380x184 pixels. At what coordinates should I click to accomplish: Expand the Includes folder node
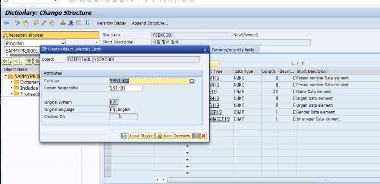[x=11, y=88]
